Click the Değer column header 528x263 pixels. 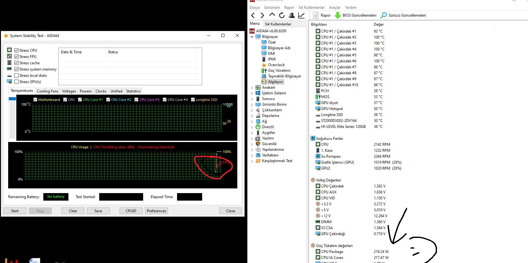pyautogui.click(x=433, y=24)
